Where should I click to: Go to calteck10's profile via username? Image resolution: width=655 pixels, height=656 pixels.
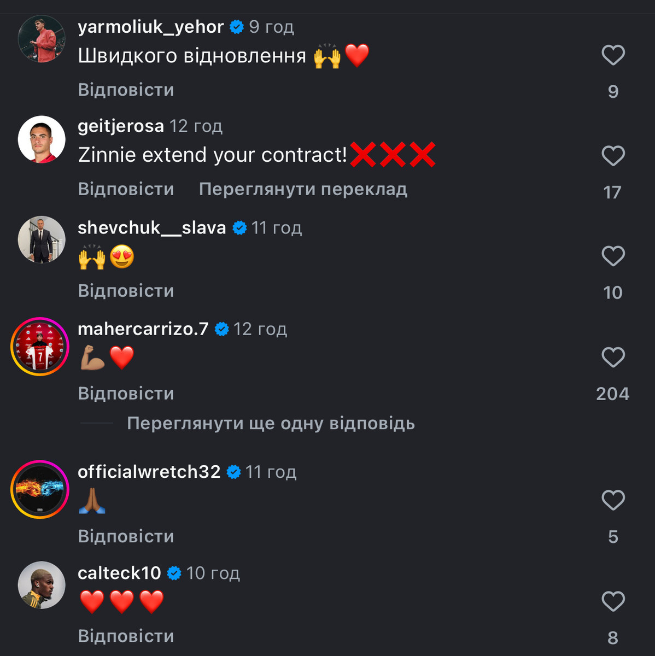tap(119, 573)
